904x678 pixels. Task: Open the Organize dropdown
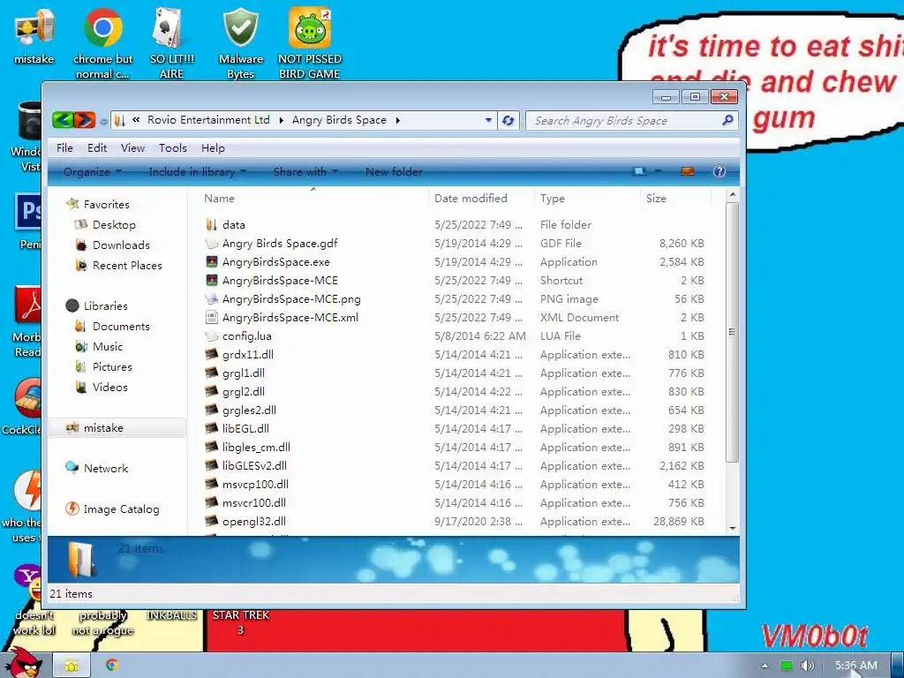click(x=92, y=172)
